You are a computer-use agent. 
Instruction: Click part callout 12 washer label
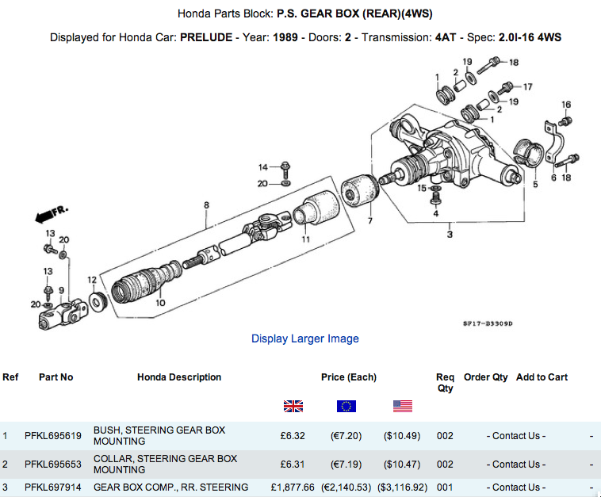pyautogui.click(x=92, y=280)
